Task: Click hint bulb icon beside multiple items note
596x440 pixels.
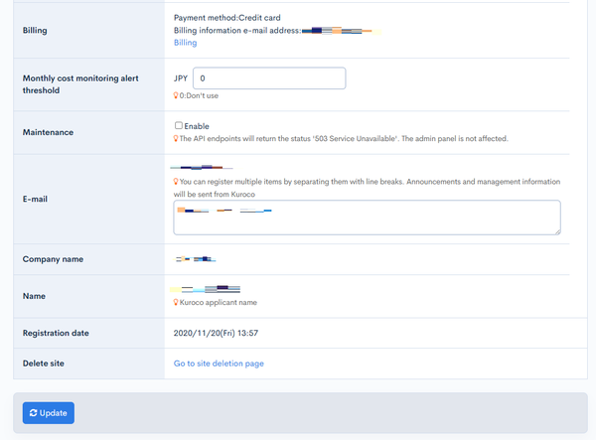Action: click(176, 181)
